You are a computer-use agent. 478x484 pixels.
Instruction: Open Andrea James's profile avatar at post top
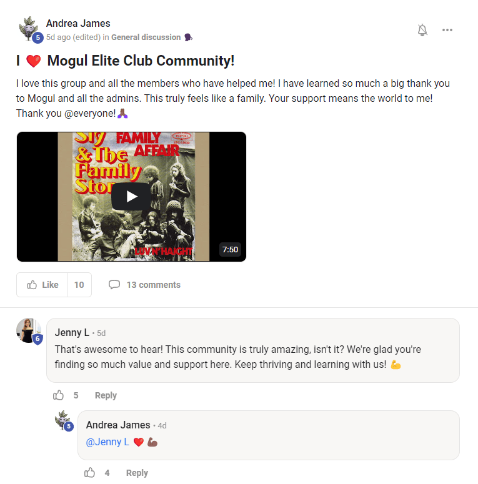coord(29,29)
